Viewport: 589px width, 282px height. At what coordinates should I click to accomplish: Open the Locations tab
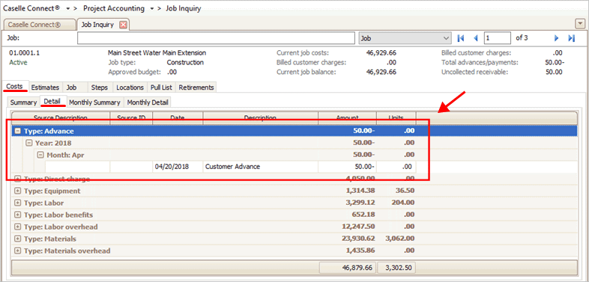(x=130, y=88)
